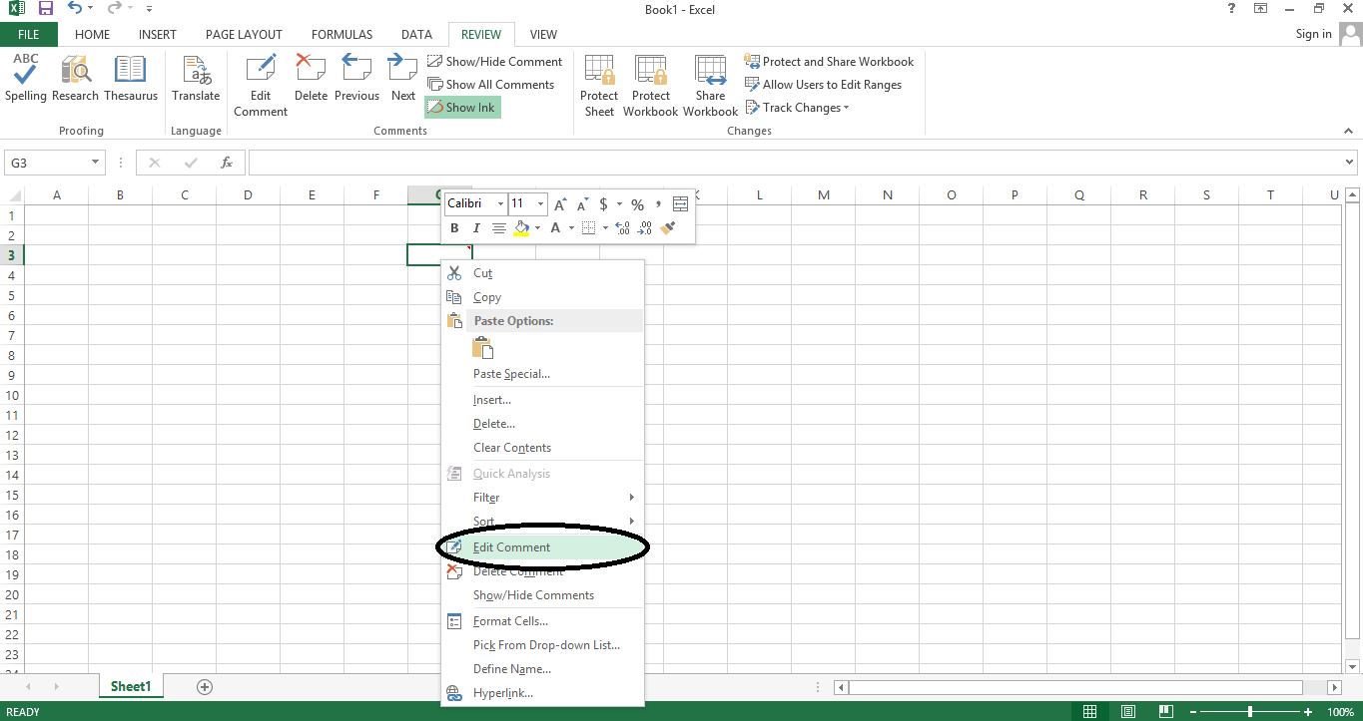
Task: Add a new sheet with the plus button
Action: click(205, 686)
